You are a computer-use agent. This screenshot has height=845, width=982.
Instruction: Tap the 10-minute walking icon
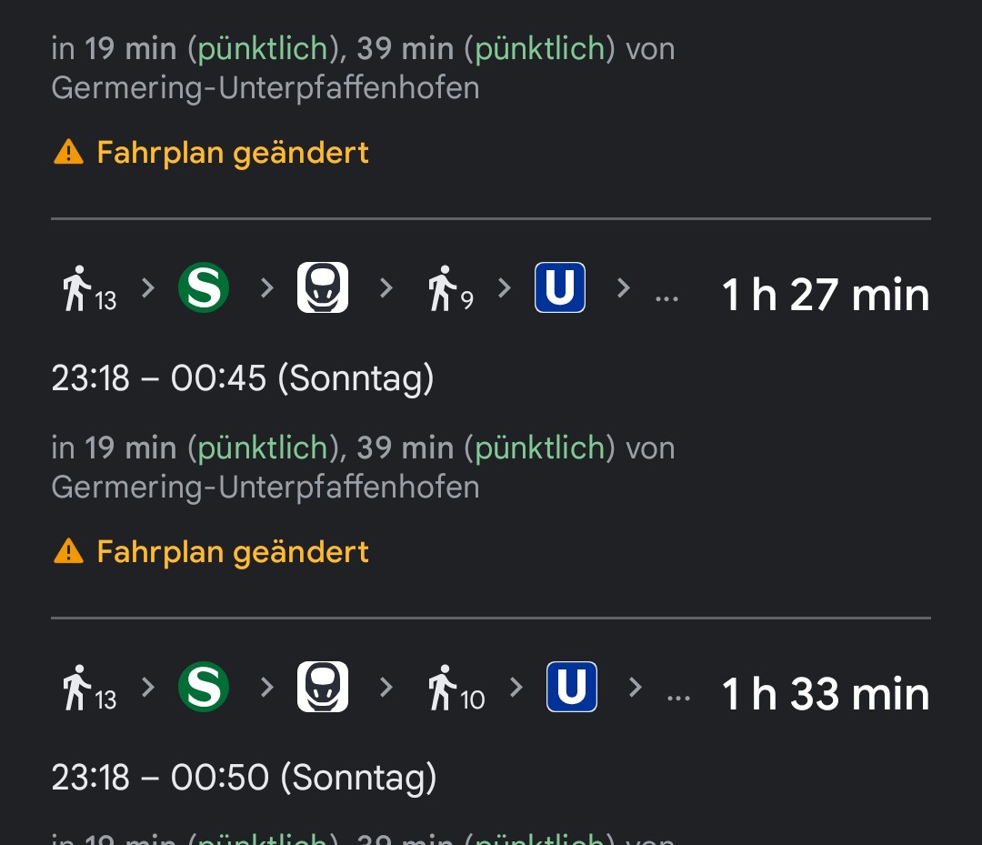pos(456,689)
